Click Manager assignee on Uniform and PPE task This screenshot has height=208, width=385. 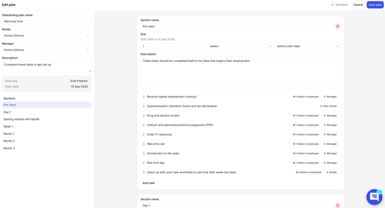pos(330,125)
